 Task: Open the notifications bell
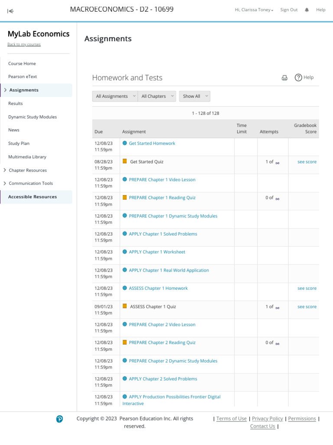pos(307,10)
